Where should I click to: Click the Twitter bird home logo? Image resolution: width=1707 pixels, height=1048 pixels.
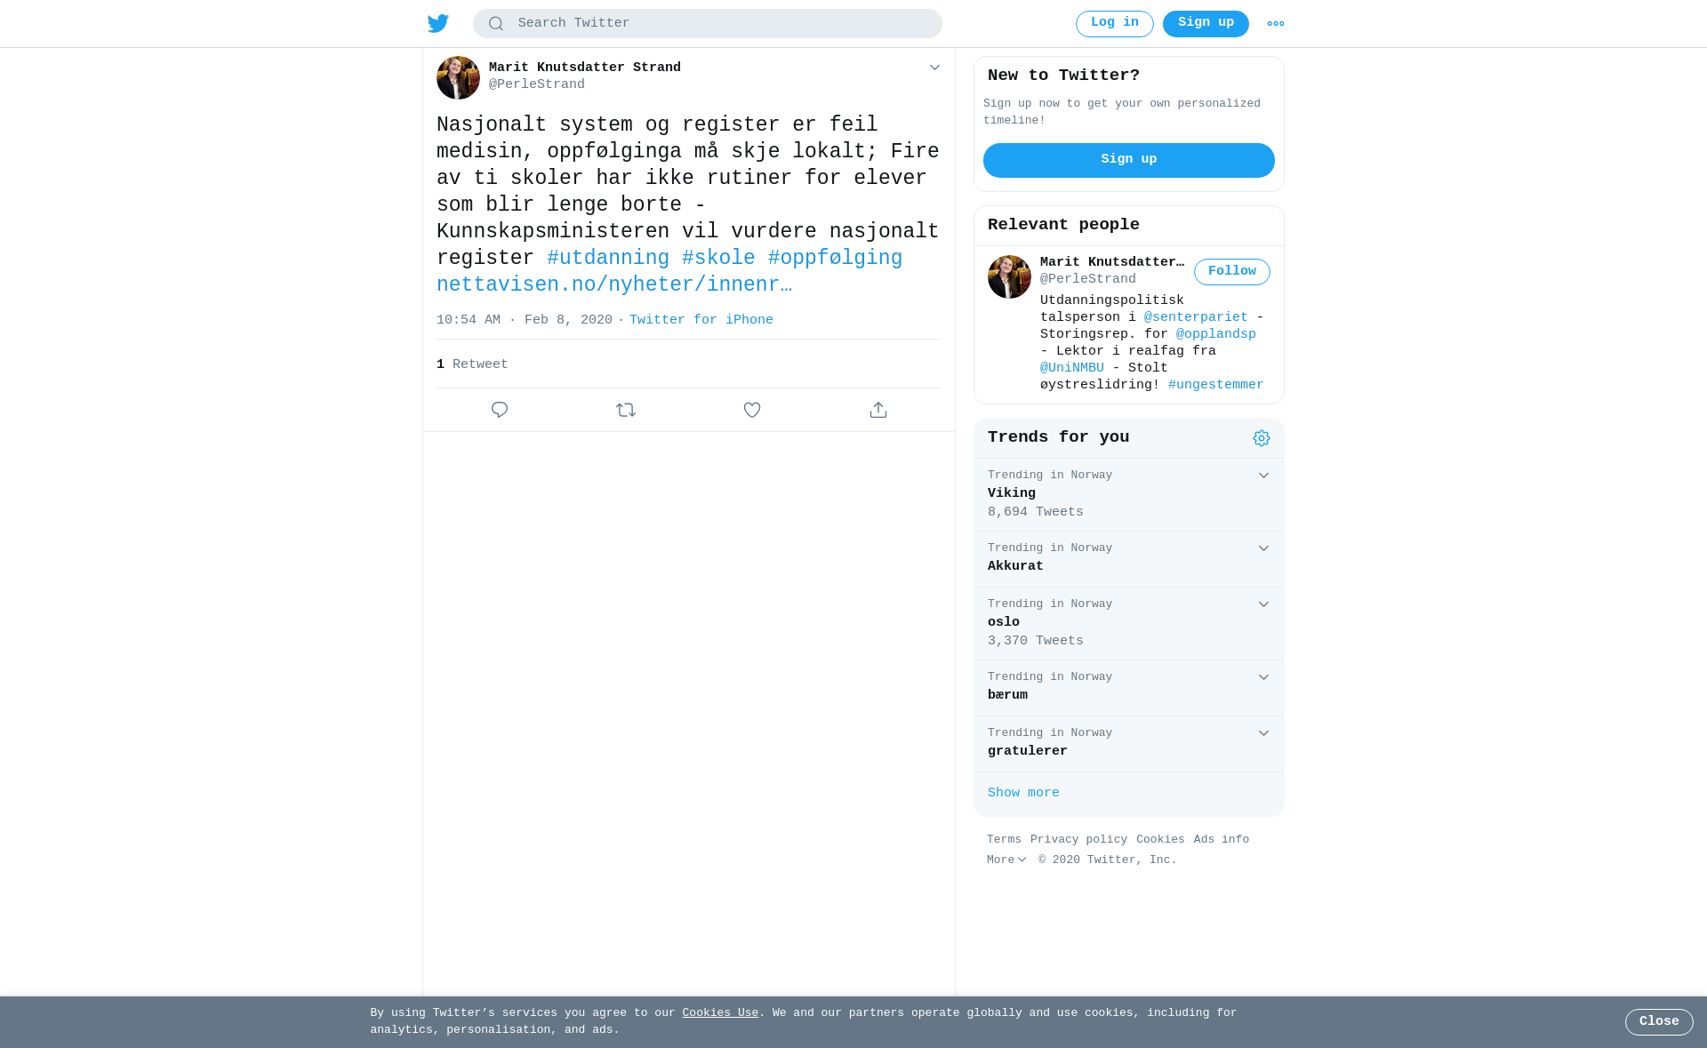[438, 24]
